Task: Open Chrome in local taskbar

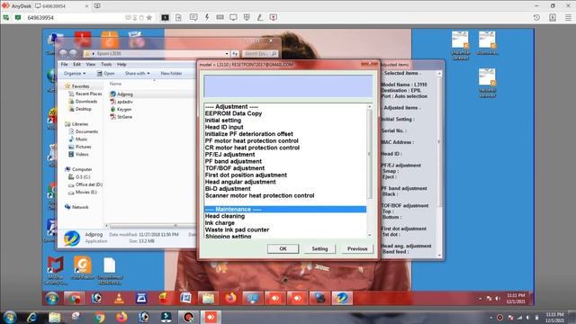Action: 99,317
